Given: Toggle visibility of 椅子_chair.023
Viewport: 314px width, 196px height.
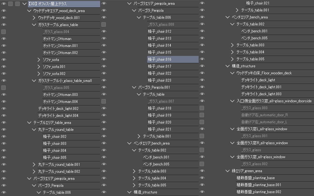Looking at the screenshot, I should coord(104,80).
